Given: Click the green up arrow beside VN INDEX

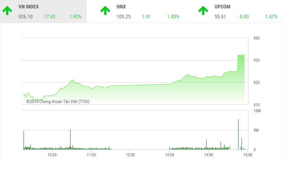Looking at the screenshot, I should click(7, 11).
